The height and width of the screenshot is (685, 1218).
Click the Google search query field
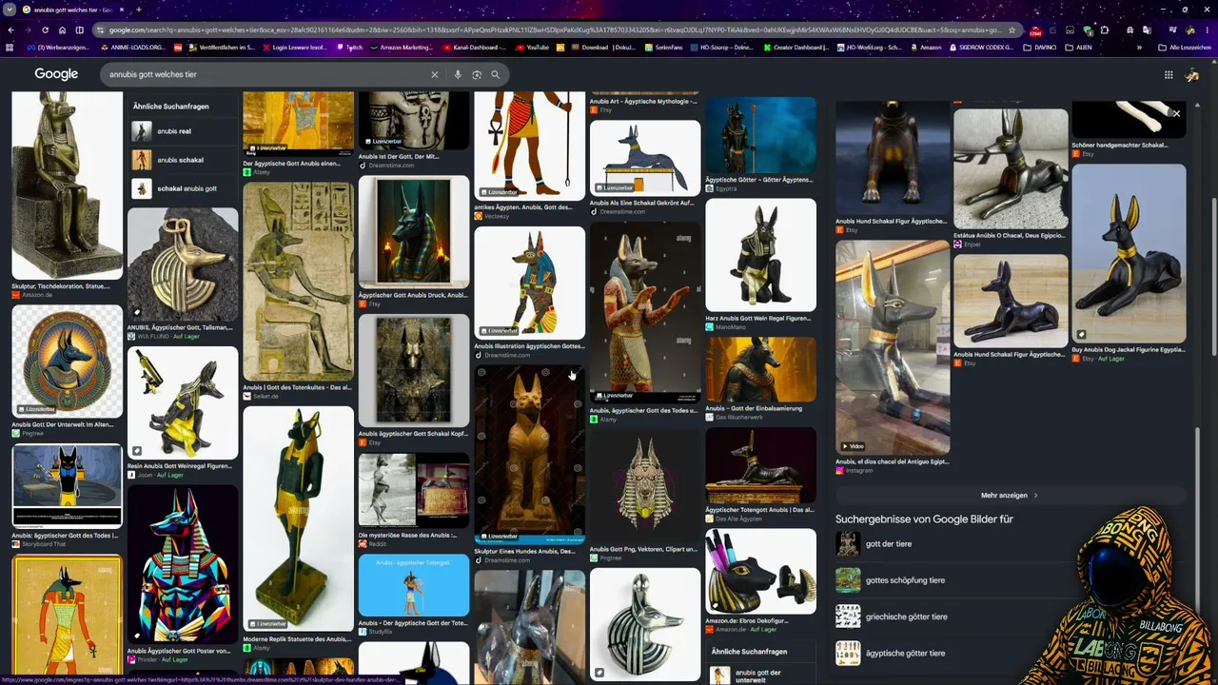pyautogui.click(x=266, y=74)
